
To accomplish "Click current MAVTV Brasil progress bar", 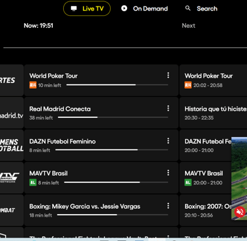I will click(116, 182).
